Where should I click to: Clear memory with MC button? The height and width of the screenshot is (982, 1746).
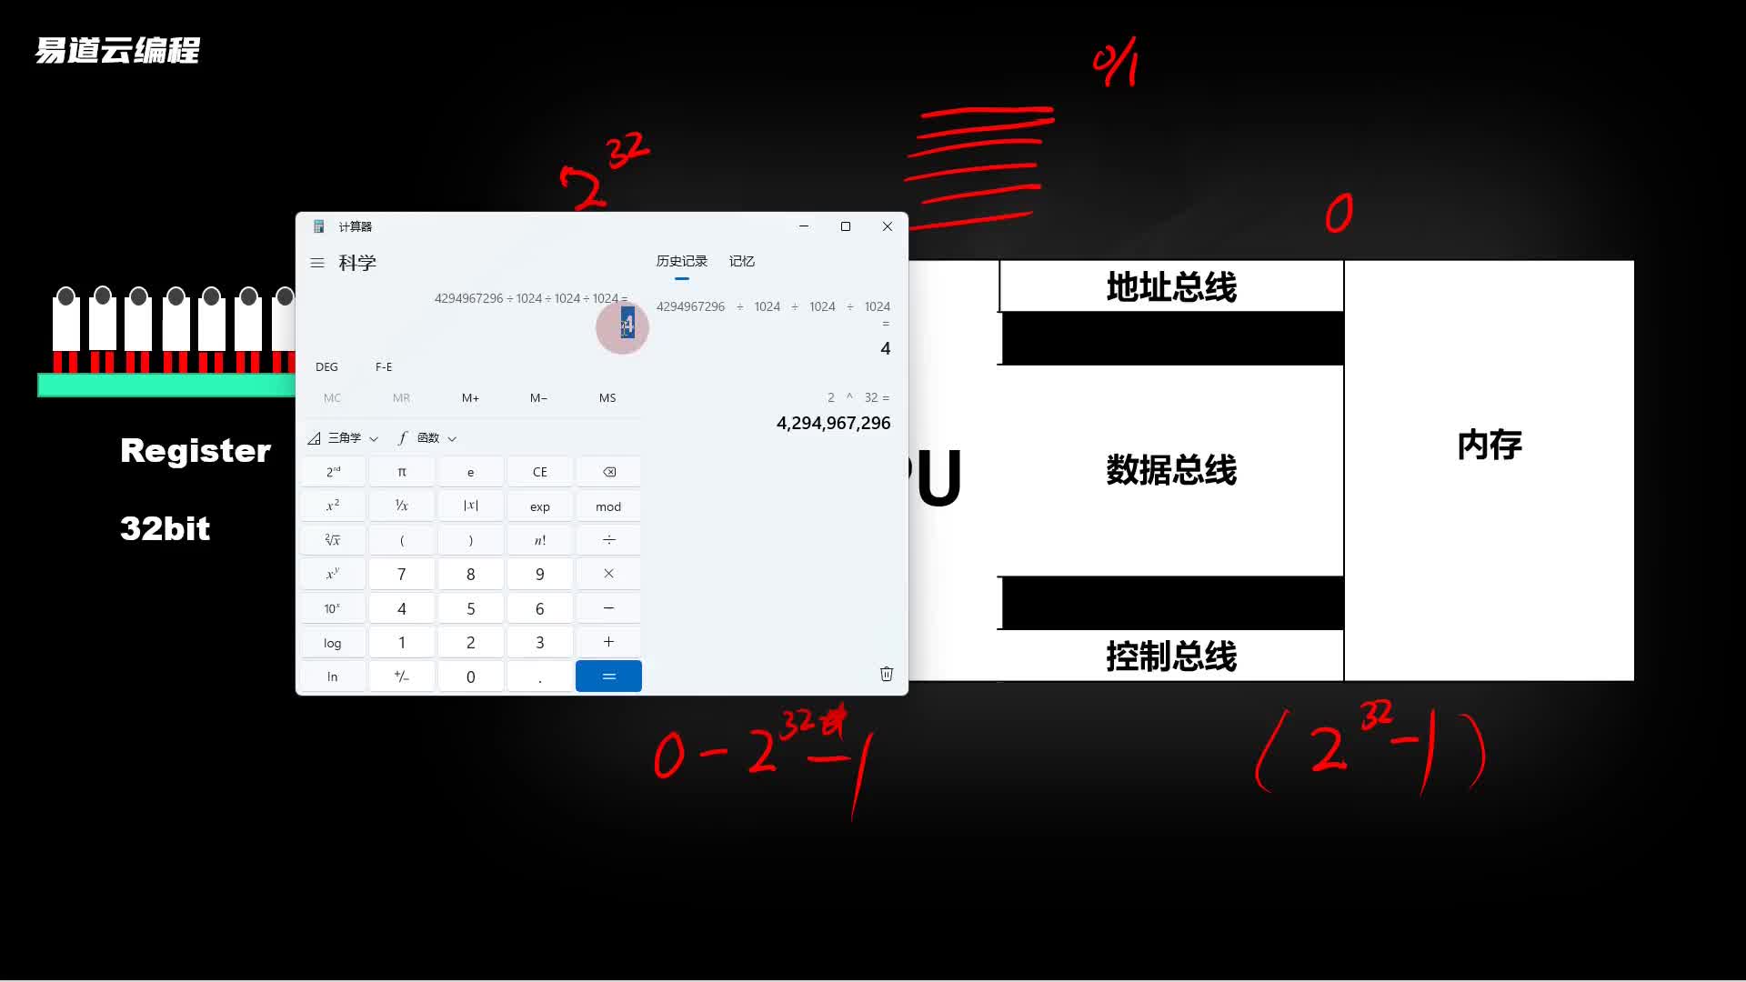[x=334, y=396]
